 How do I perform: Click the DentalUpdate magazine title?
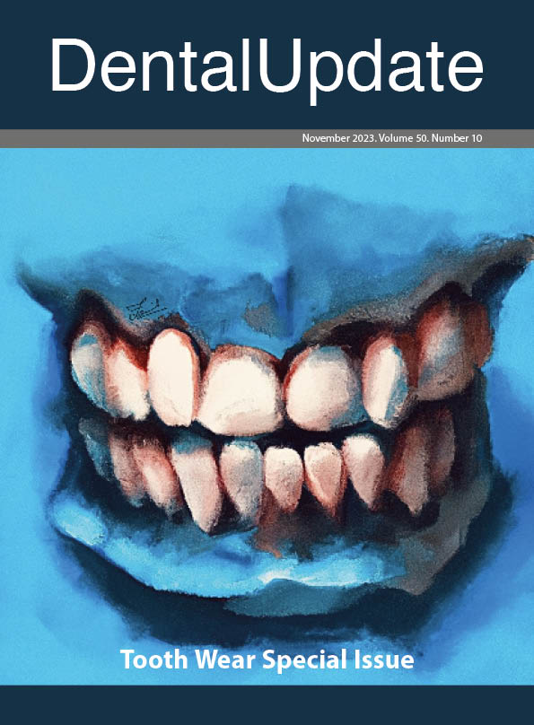[x=267, y=66]
